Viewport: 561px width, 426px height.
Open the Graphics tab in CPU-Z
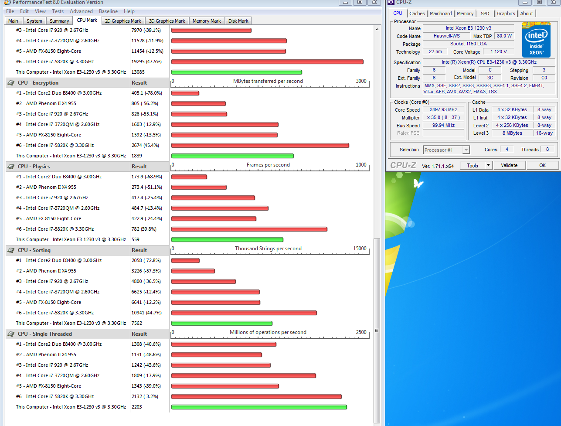506,14
